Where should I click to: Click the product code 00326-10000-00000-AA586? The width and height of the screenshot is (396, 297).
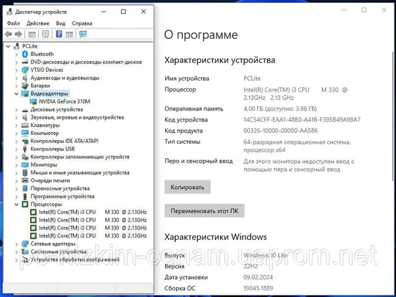coord(280,131)
